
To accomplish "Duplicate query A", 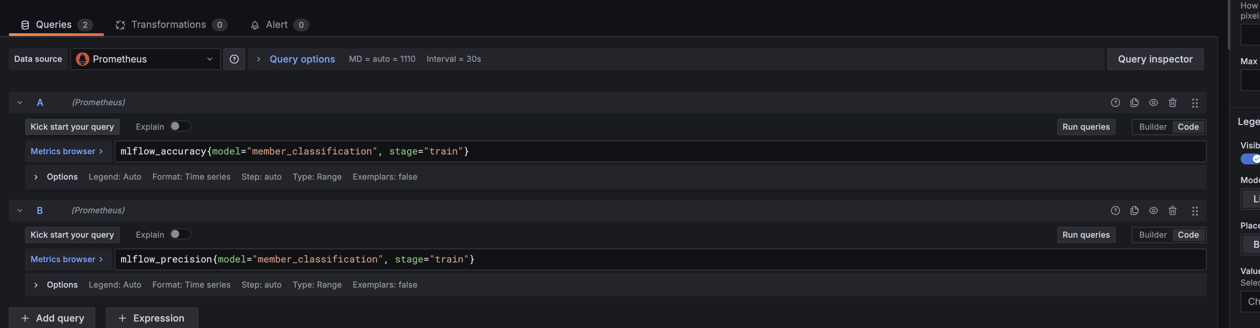I will coord(1134,103).
